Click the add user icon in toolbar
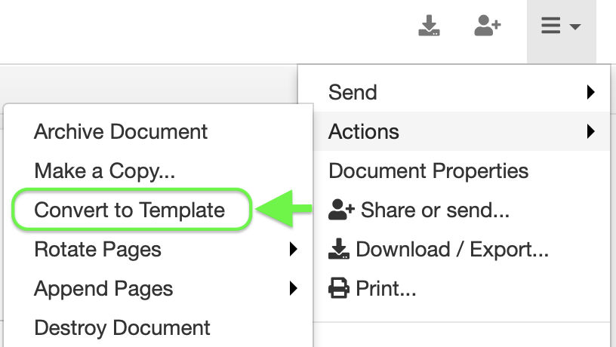 pyautogui.click(x=488, y=26)
